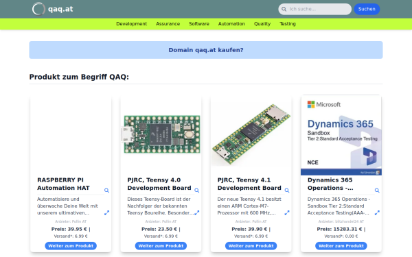The width and height of the screenshot is (412, 257).
Task: Click the Dynamics 365 Sandbox product image
Action: 341,135
